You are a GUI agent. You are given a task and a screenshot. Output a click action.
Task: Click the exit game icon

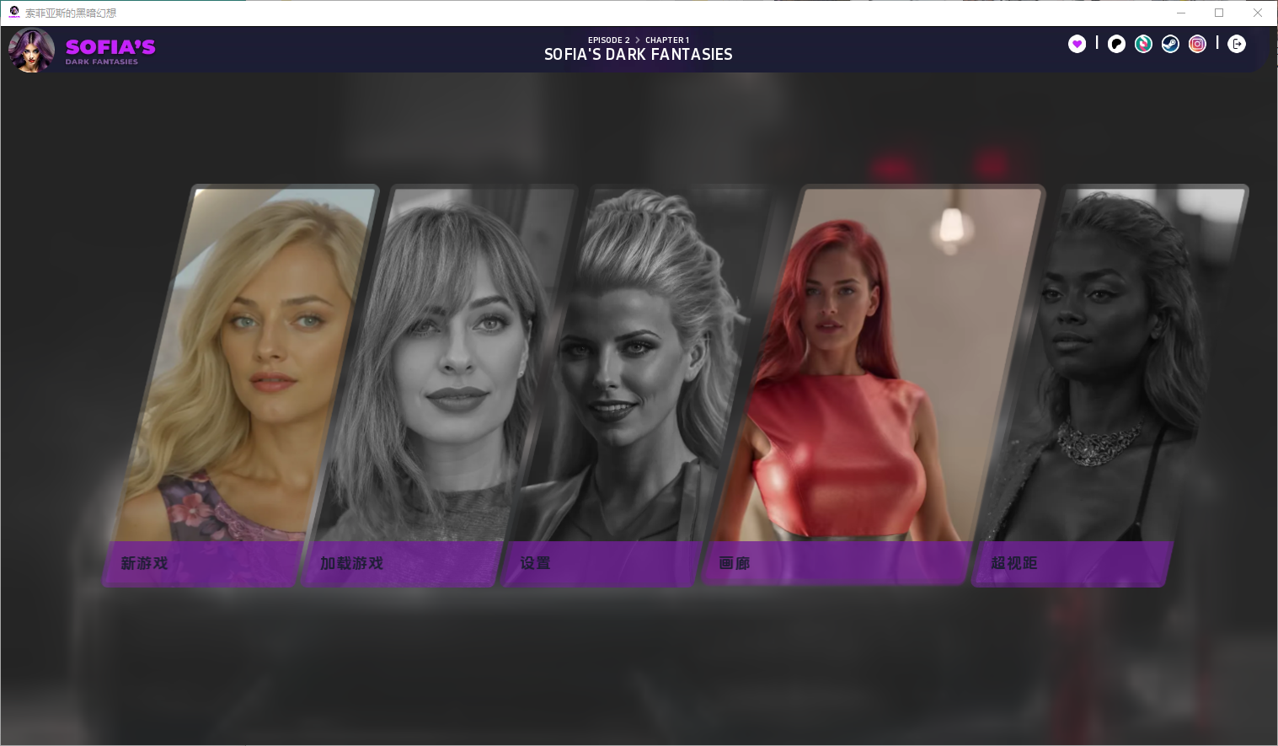1237,44
